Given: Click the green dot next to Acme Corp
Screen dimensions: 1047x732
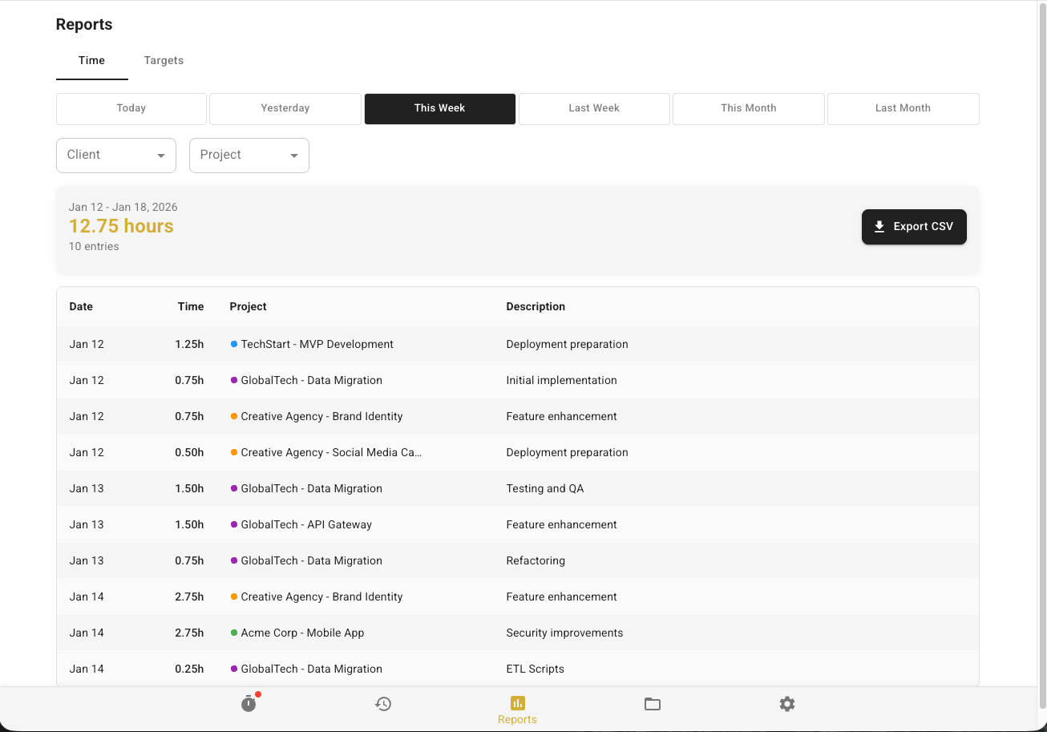Looking at the screenshot, I should [x=233, y=633].
